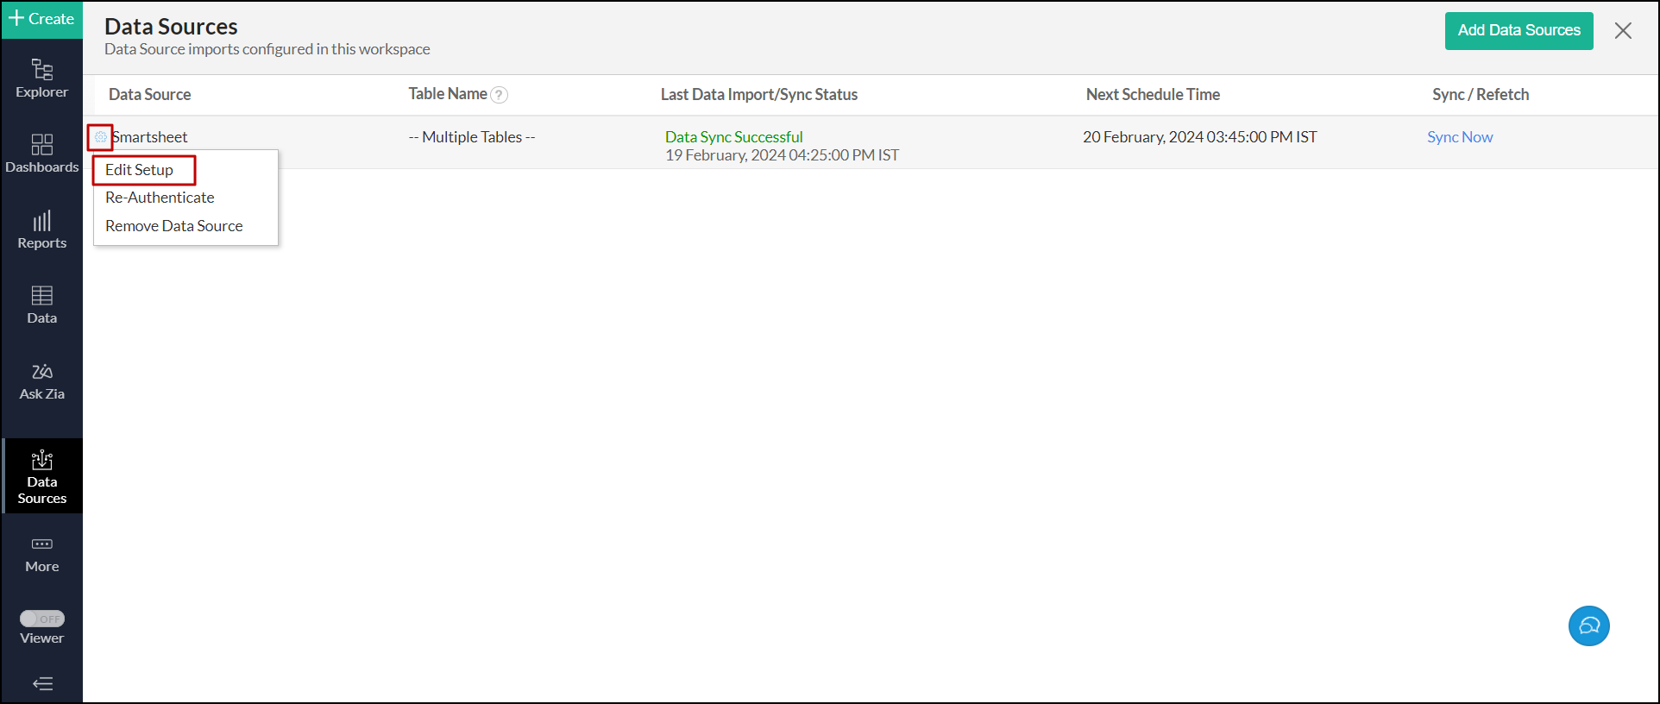Image resolution: width=1660 pixels, height=704 pixels.
Task: Open the More options in sidebar
Action: pos(41,554)
